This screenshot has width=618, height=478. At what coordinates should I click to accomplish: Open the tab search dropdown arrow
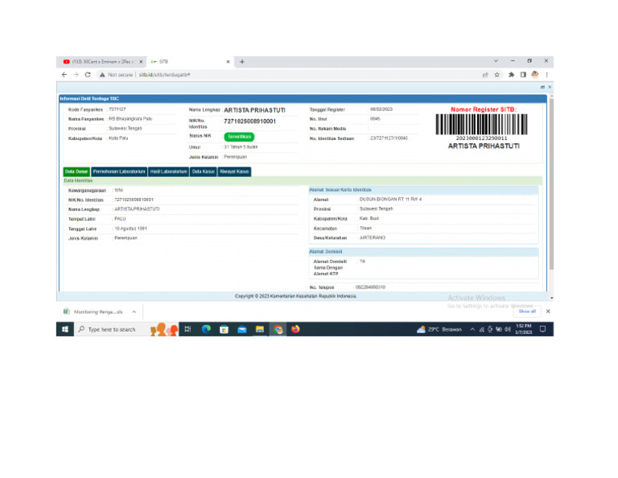point(496,61)
